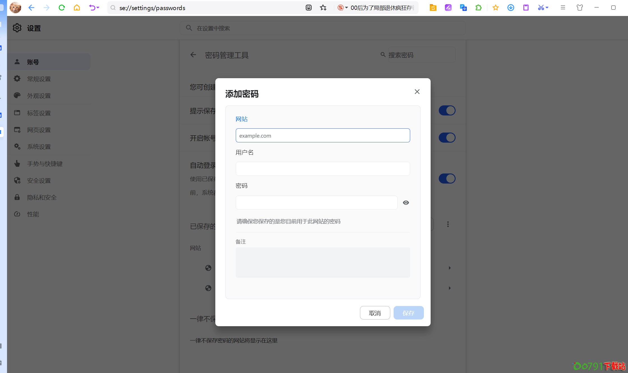Click the 网站 example.com input field
Viewport: 628px width, 373px height.
click(x=323, y=136)
